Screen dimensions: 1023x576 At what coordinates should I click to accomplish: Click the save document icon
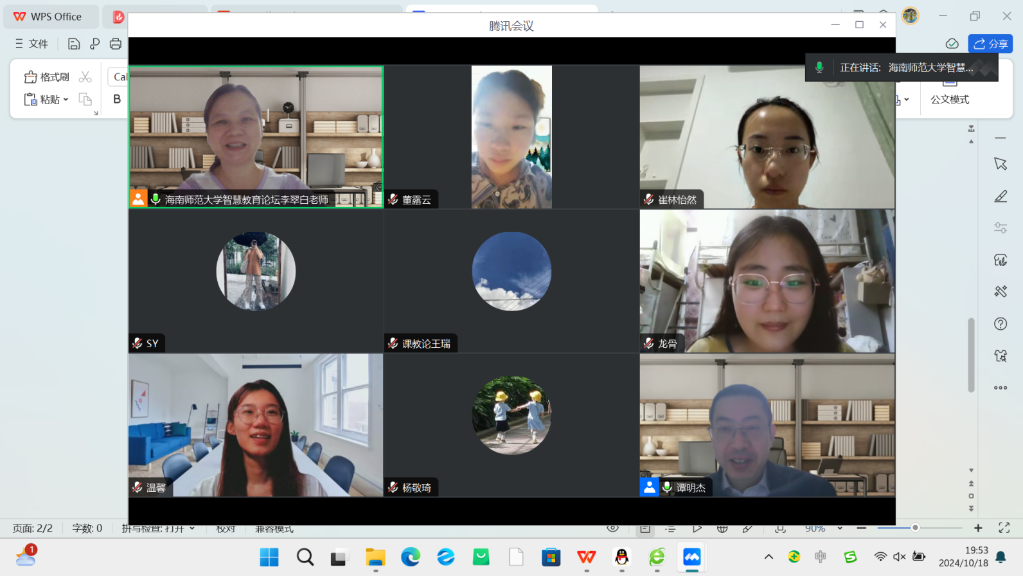74,44
